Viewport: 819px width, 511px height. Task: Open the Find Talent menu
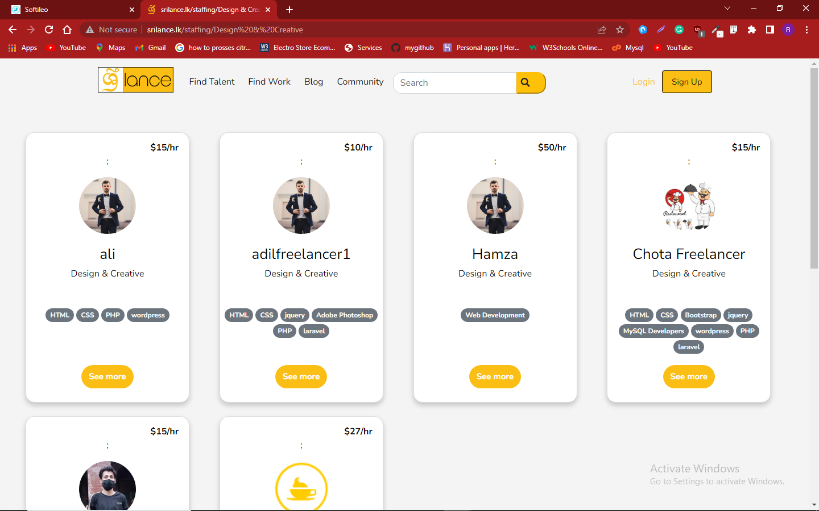coord(212,82)
